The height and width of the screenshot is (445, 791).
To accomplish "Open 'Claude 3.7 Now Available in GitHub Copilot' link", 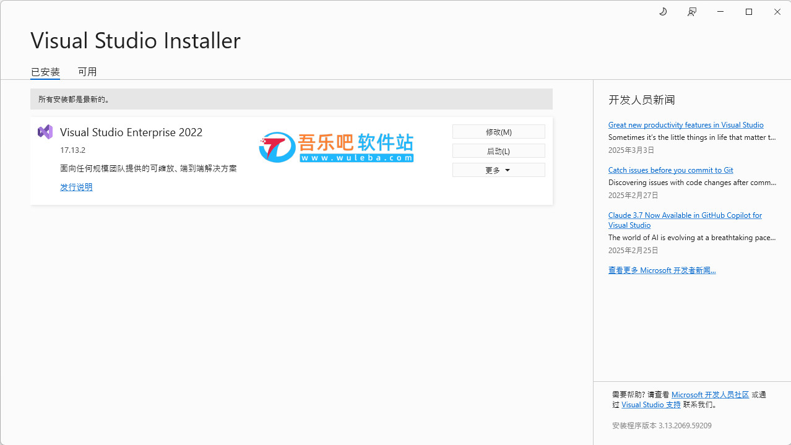I will pos(685,220).
